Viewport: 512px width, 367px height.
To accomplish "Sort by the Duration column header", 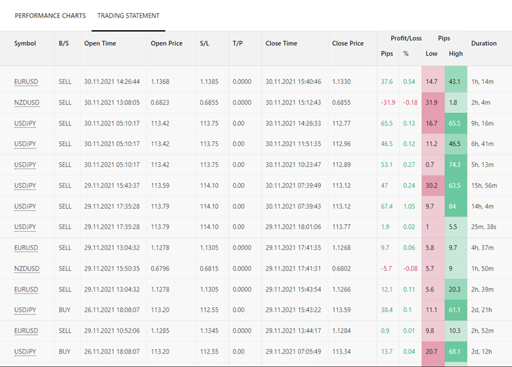I will pyautogui.click(x=484, y=43).
